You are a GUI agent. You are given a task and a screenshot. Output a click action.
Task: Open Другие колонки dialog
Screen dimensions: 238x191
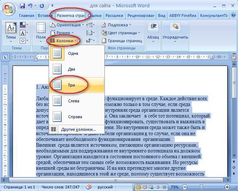tap(77, 129)
